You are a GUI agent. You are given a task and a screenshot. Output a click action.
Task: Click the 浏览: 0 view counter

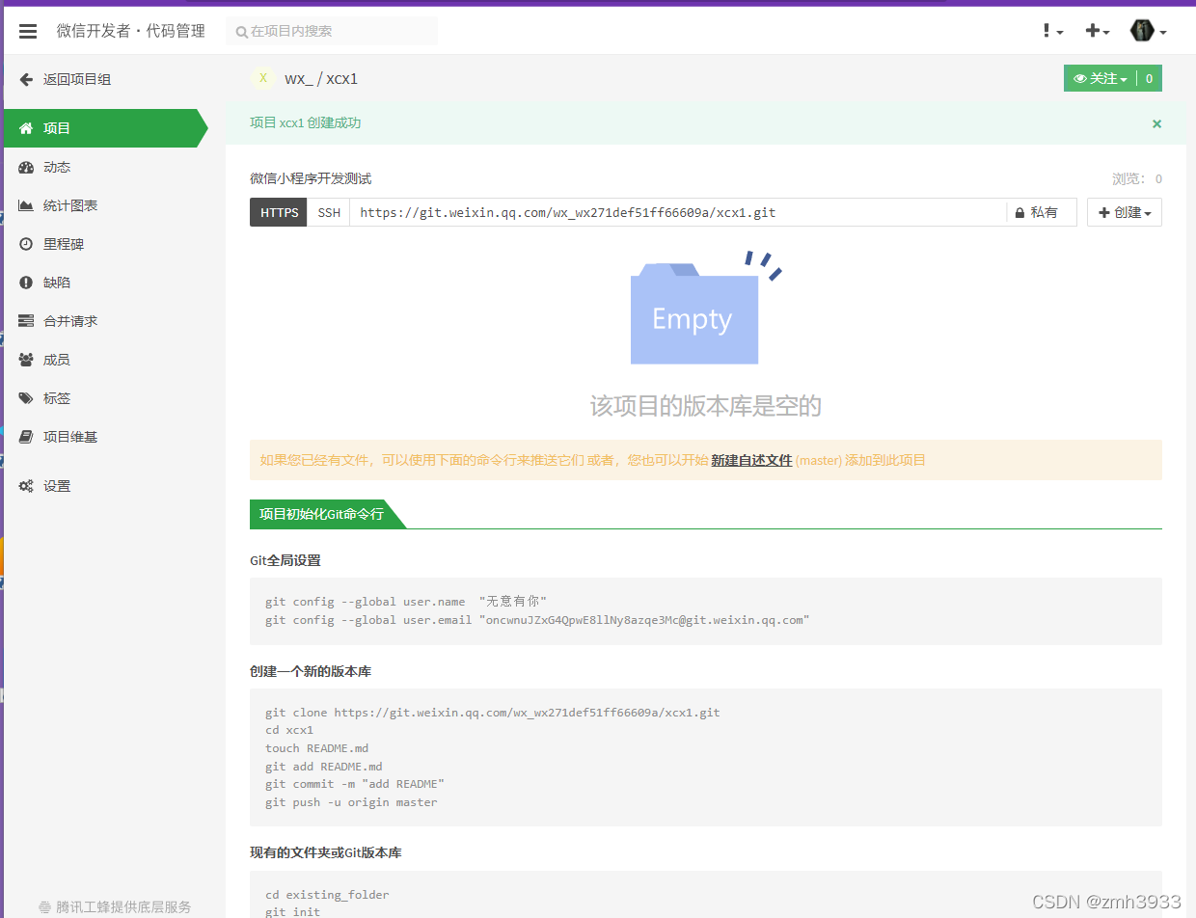[1137, 179]
